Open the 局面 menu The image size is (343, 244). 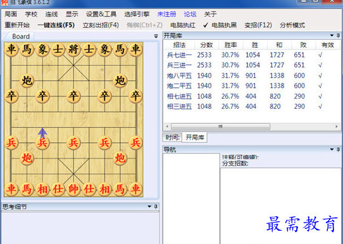(x=11, y=14)
